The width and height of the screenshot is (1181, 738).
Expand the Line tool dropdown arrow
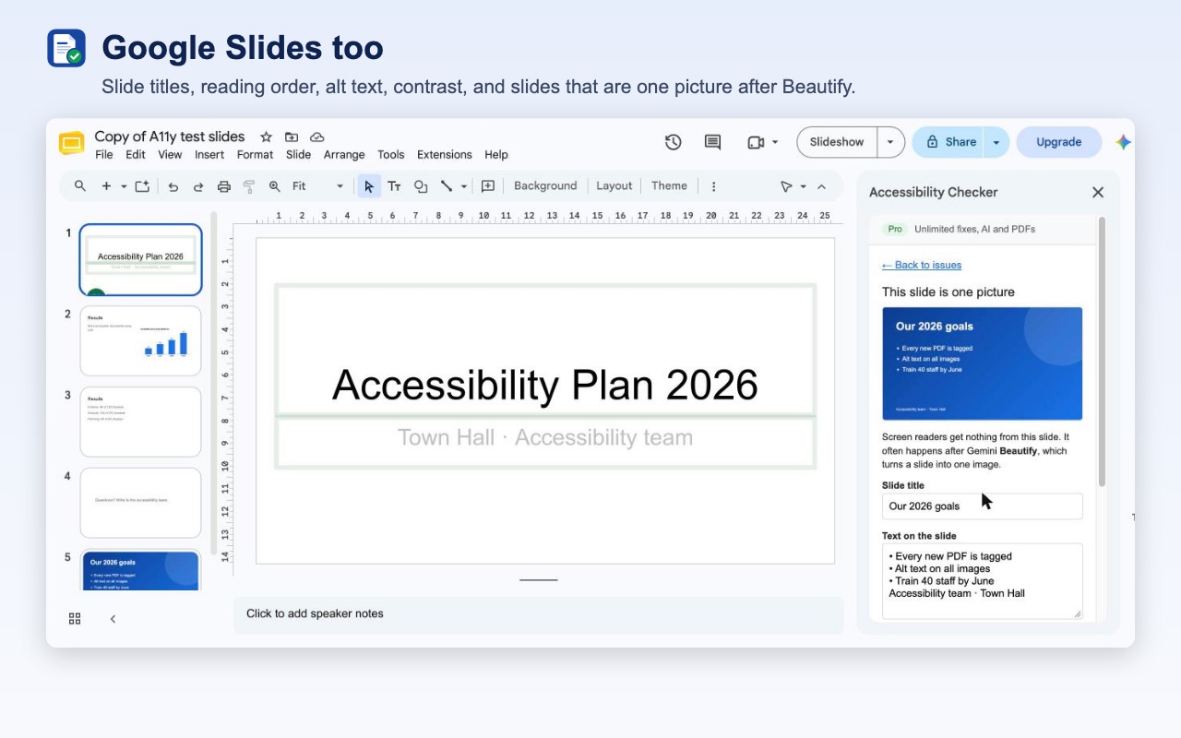(464, 186)
